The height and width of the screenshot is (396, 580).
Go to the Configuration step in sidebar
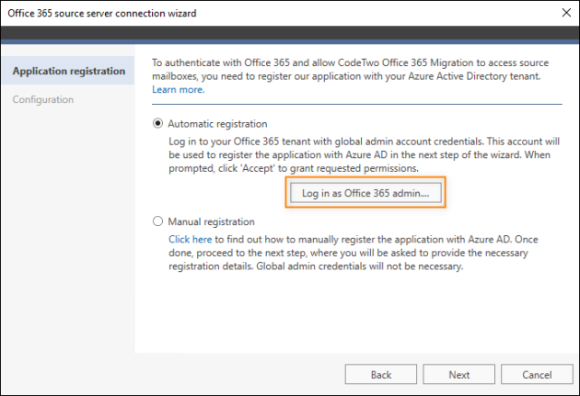(43, 99)
